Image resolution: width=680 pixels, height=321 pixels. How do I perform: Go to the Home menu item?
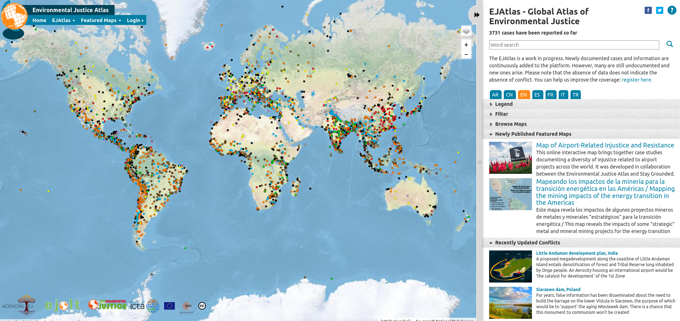click(39, 20)
